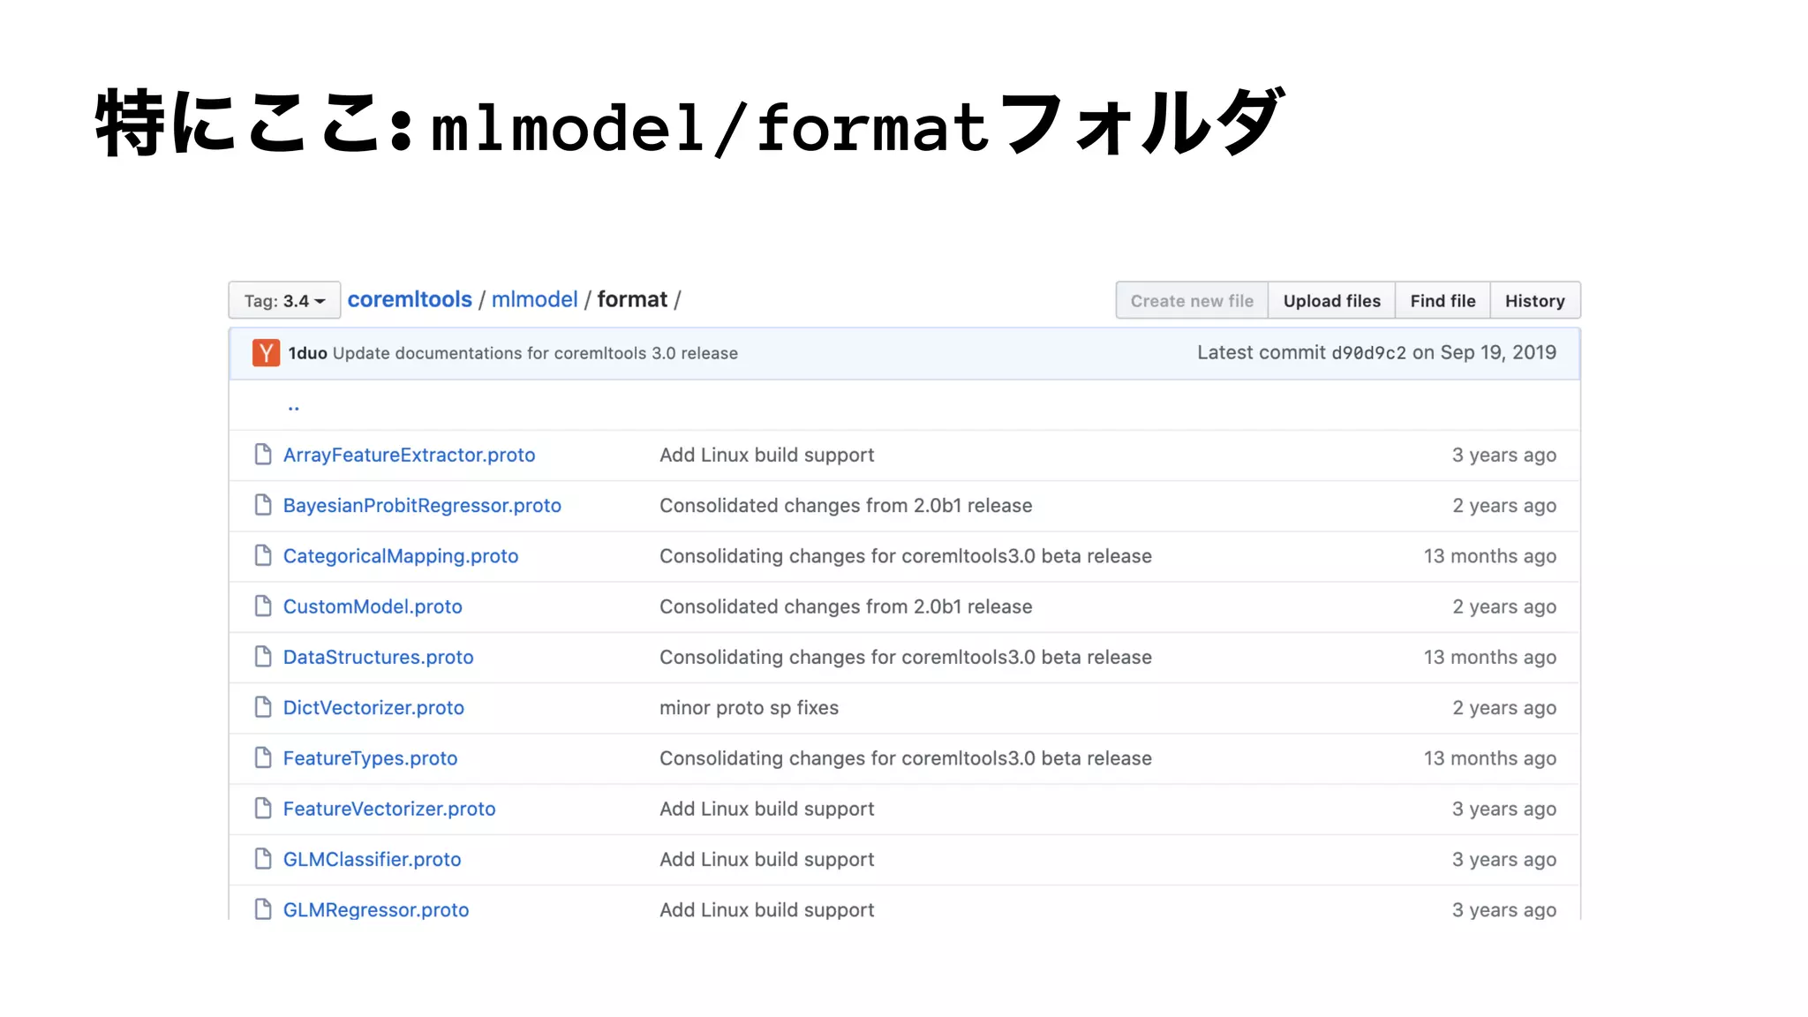Viewport: 1808px width, 1017px height.
Task: Click file icon next to CategoricalMapping.proto
Action: (x=263, y=555)
